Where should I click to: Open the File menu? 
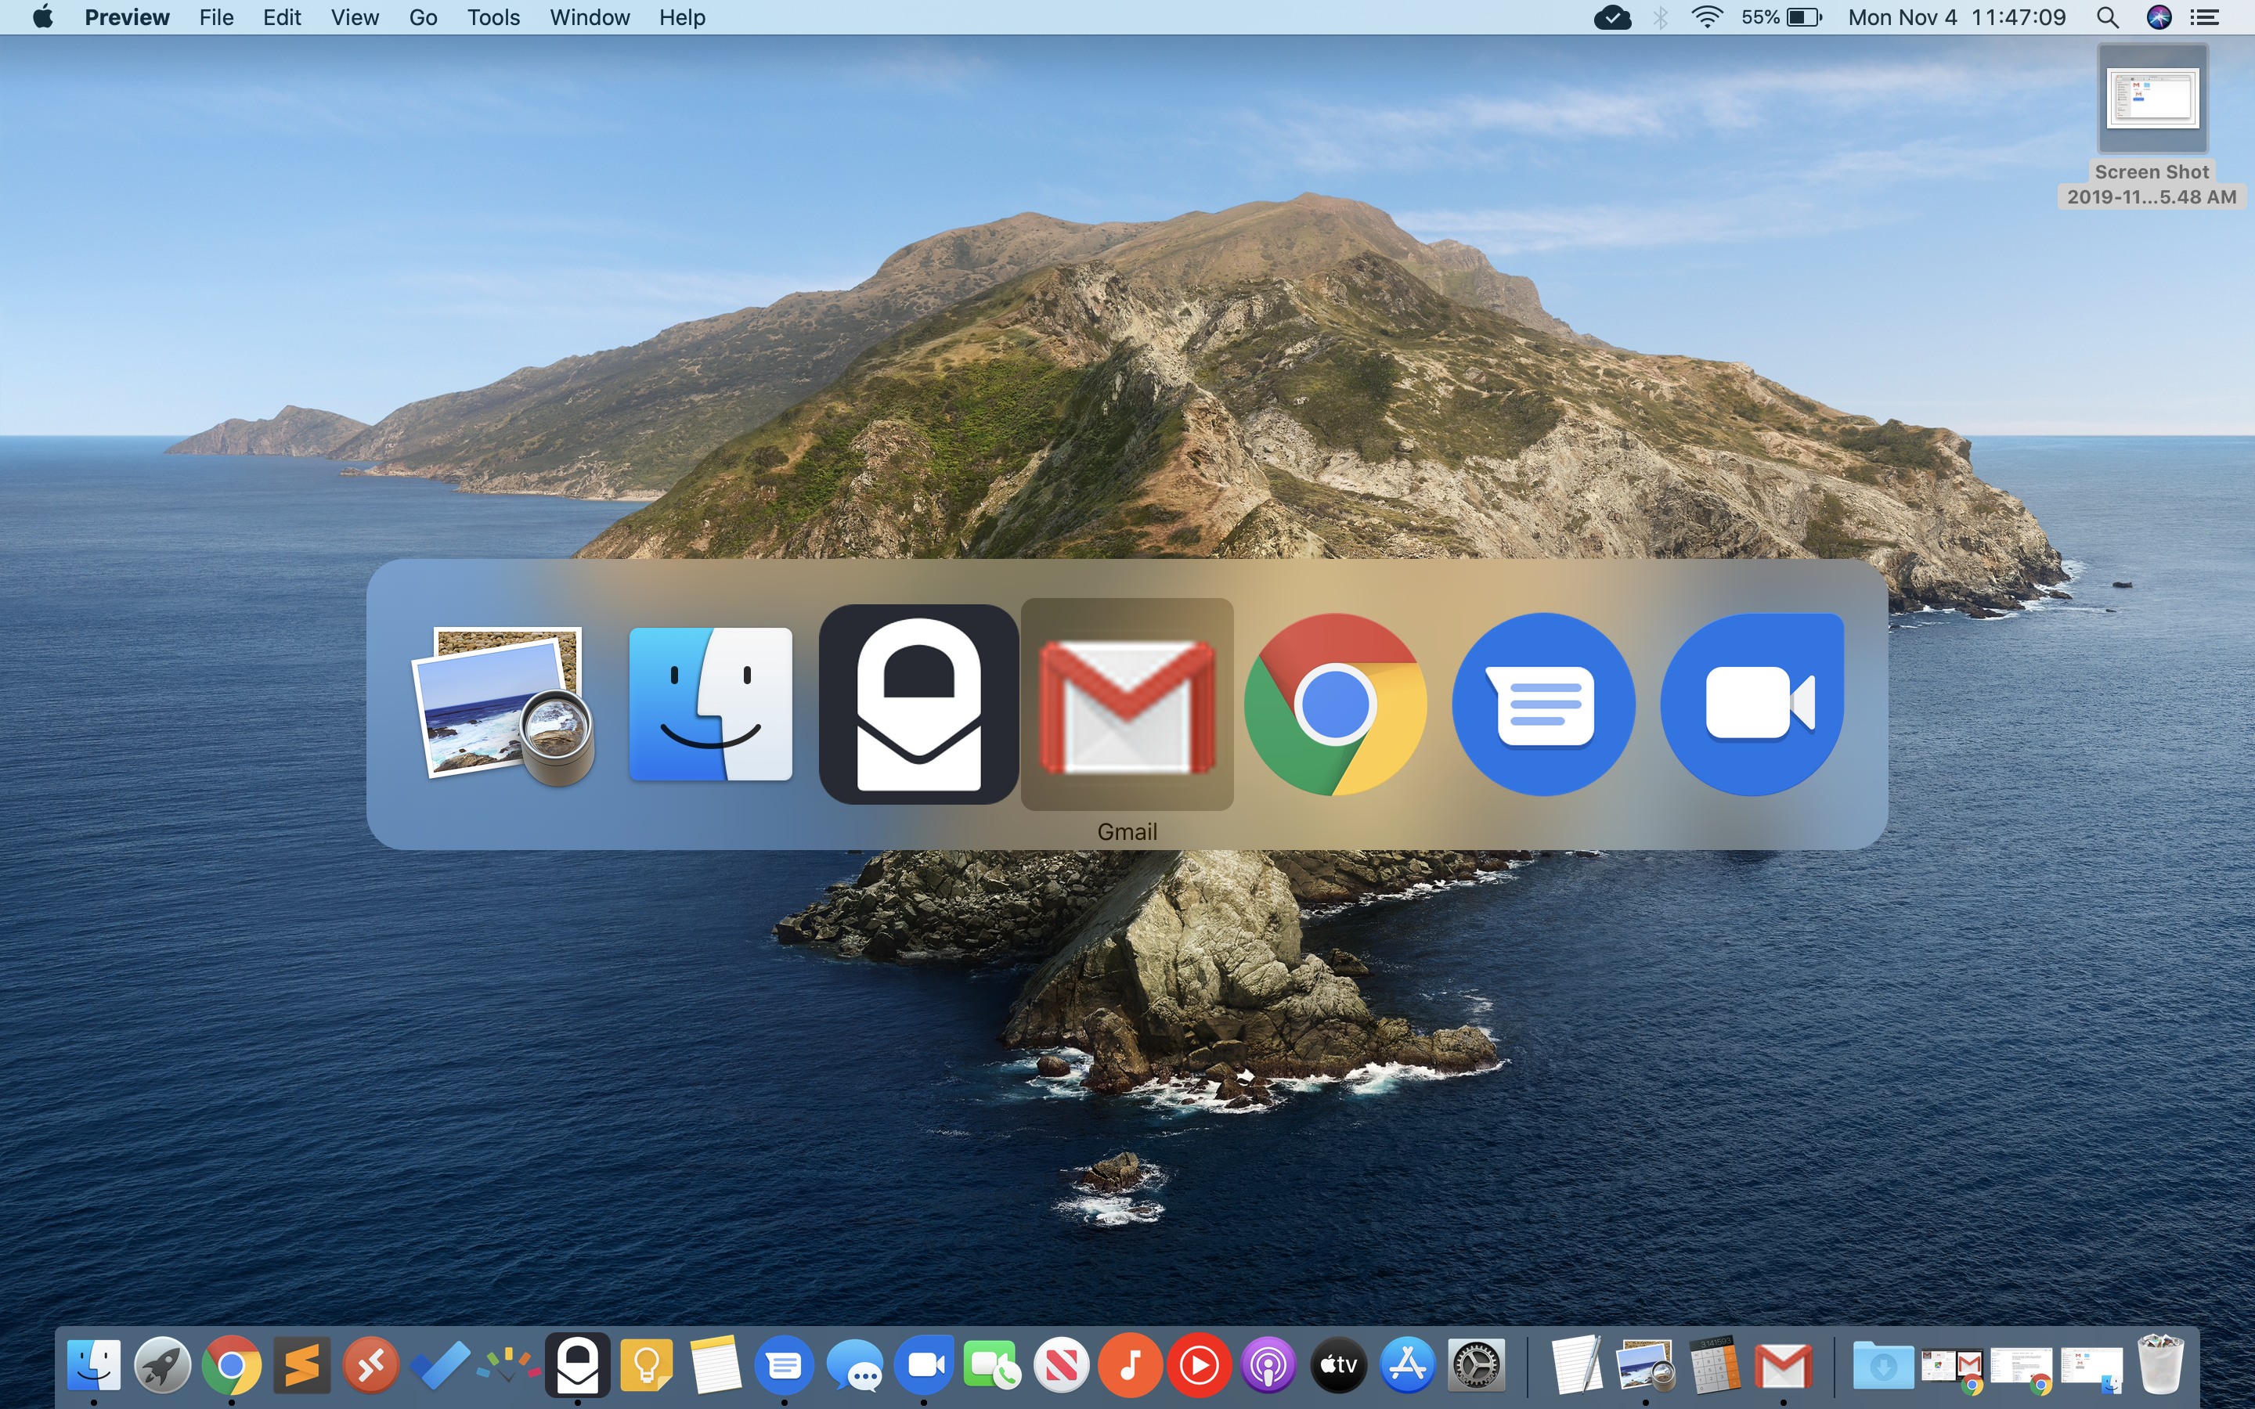(216, 16)
